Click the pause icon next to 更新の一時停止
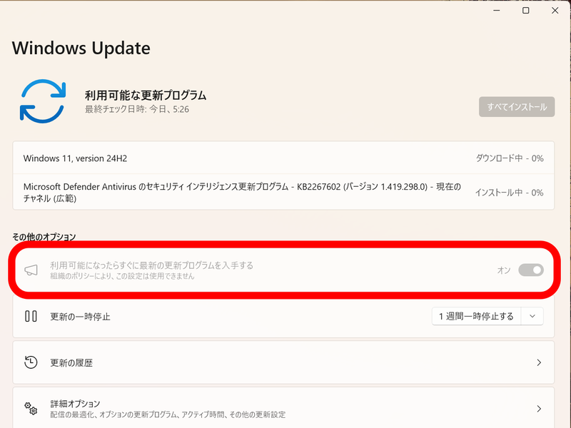This screenshot has height=428, width=571. (x=30, y=315)
